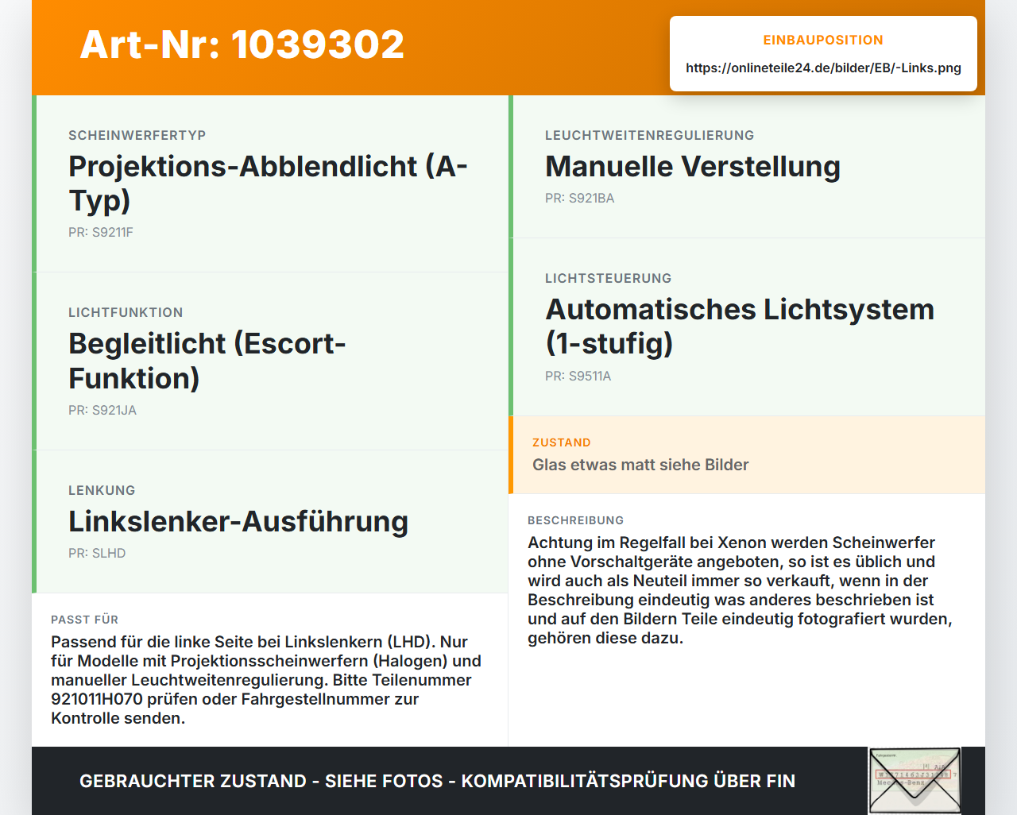The image size is (1017, 815).
Task: Select PR code S921BA
Action: click(x=580, y=199)
